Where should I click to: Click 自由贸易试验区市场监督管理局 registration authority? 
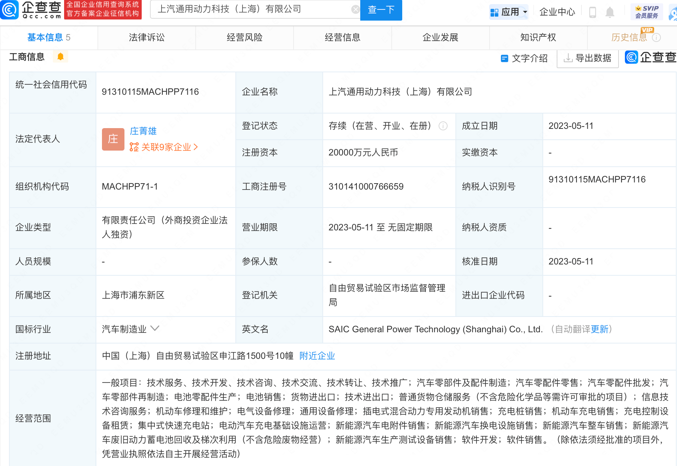387,295
